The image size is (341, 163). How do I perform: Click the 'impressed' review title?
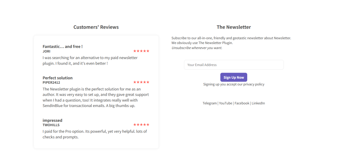[52, 121]
